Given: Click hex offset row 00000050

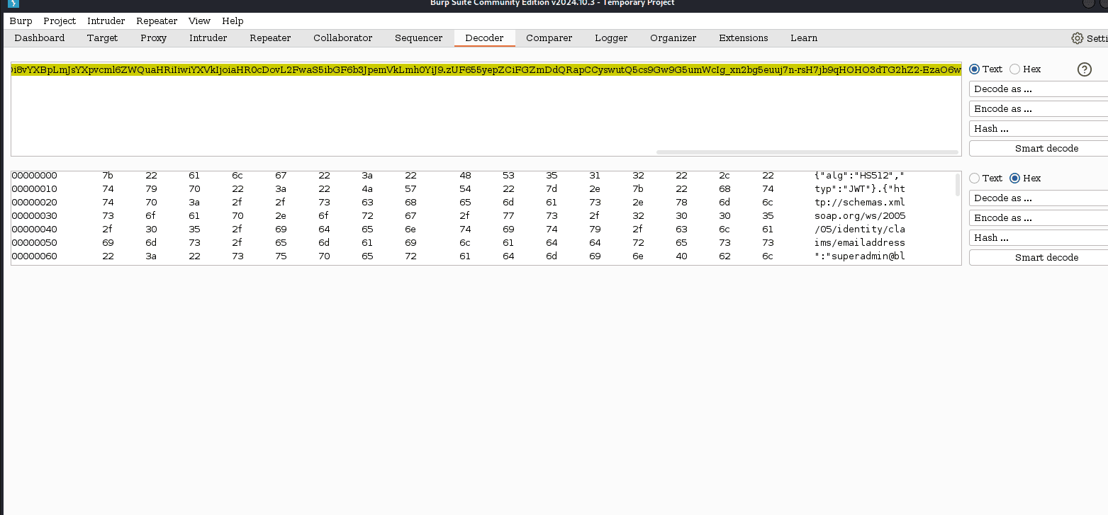Looking at the screenshot, I should click(35, 243).
